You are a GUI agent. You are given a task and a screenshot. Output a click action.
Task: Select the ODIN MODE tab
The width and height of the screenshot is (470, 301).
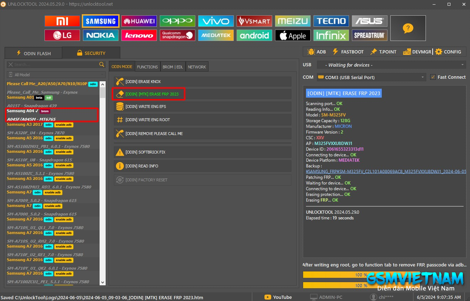(x=122, y=67)
